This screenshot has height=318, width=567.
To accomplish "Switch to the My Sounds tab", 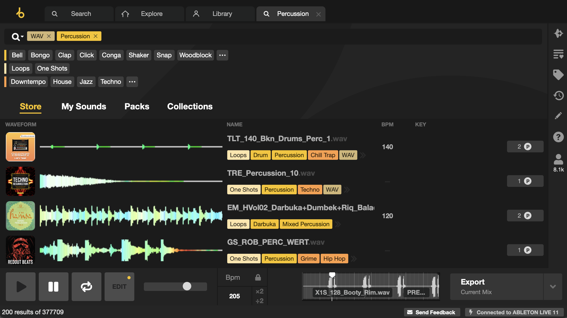I will click(x=84, y=106).
